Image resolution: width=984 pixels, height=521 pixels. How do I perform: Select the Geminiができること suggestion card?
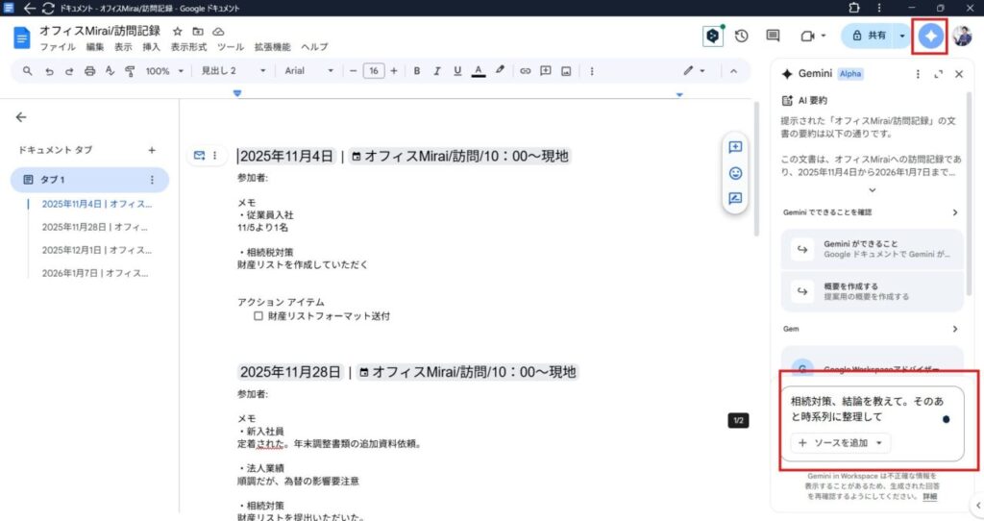pos(873,249)
